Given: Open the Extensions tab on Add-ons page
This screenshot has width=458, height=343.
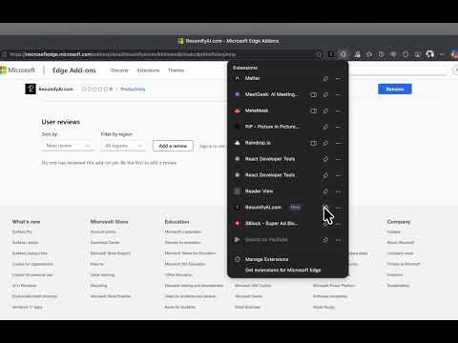Looking at the screenshot, I should click(148, 71).
